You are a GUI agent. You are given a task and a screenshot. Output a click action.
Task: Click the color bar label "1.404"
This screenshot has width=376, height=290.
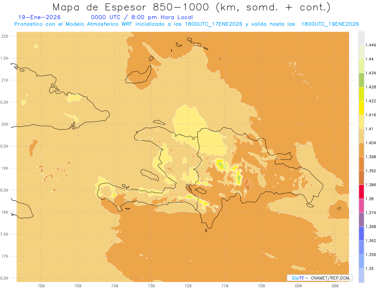[x=370, y=143]
